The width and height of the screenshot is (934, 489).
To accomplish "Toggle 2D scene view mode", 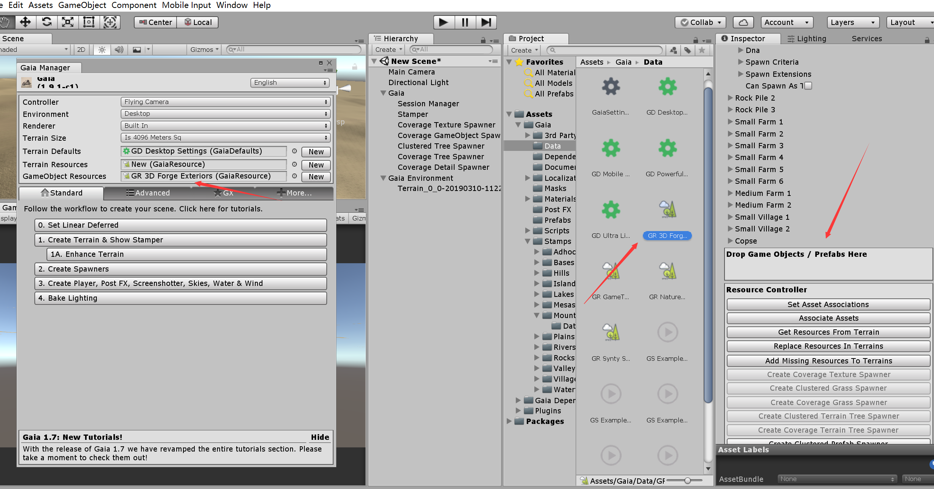I will pyautogui.click(x=81, y=49).
